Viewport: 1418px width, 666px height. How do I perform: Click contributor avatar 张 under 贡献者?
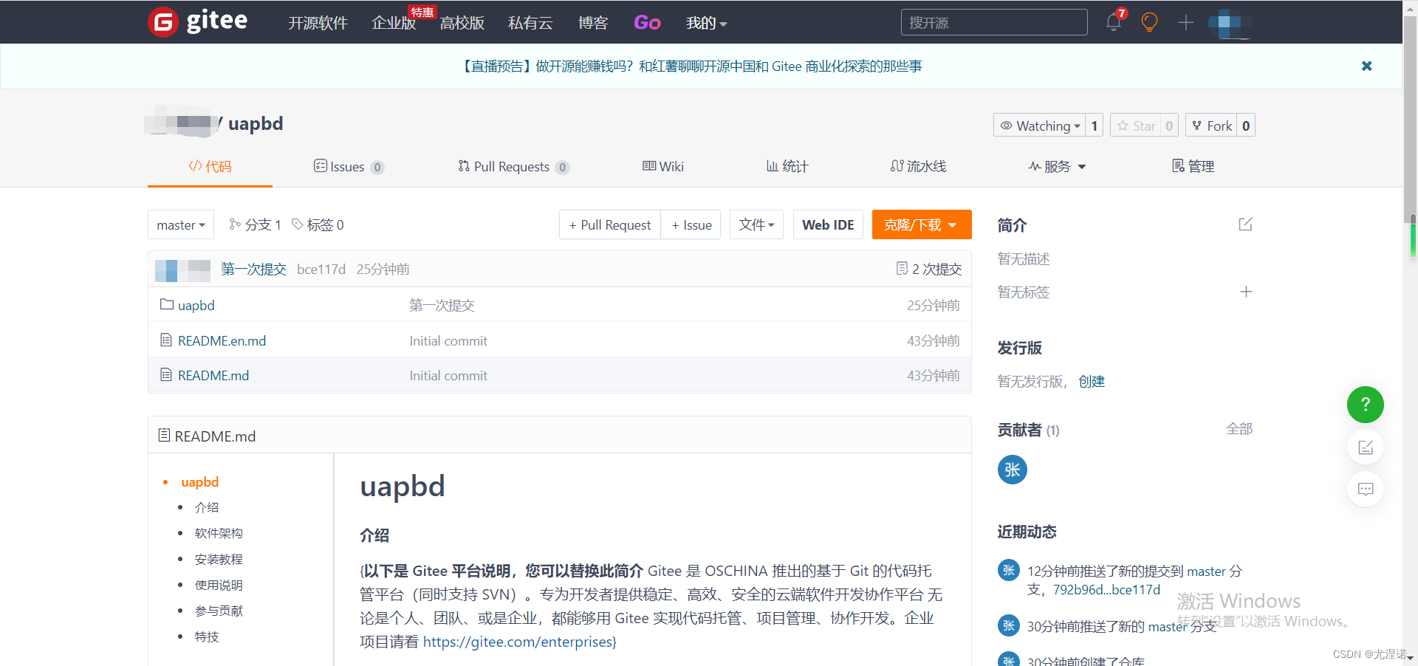pyautogui.click(x=1012, y=470)
